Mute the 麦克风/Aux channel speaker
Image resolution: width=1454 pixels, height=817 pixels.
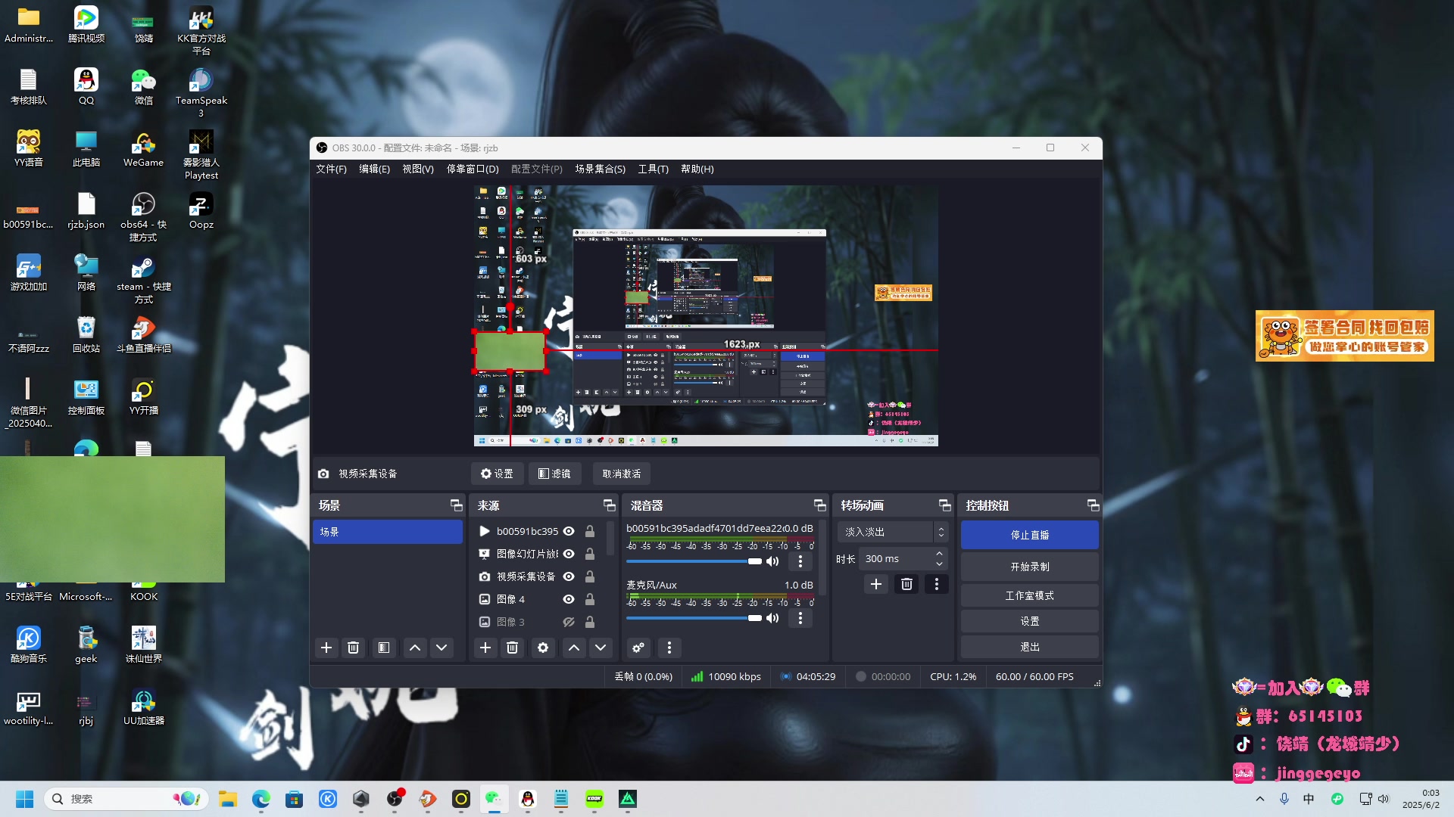pyautogui.click(x=772, y=618)
